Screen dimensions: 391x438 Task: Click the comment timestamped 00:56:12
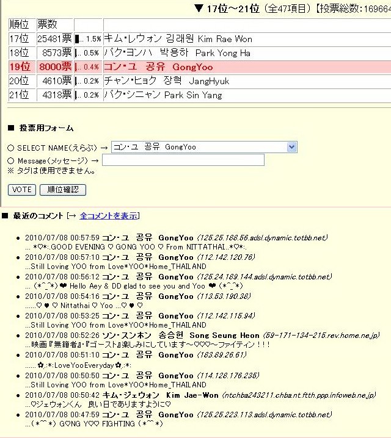(178, 277)
